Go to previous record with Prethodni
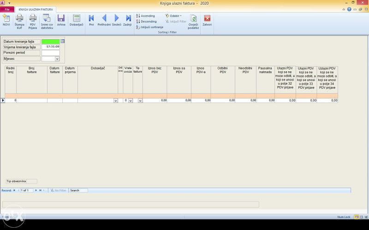Screen dimensions: 369x230 click(x=104, y=20)
